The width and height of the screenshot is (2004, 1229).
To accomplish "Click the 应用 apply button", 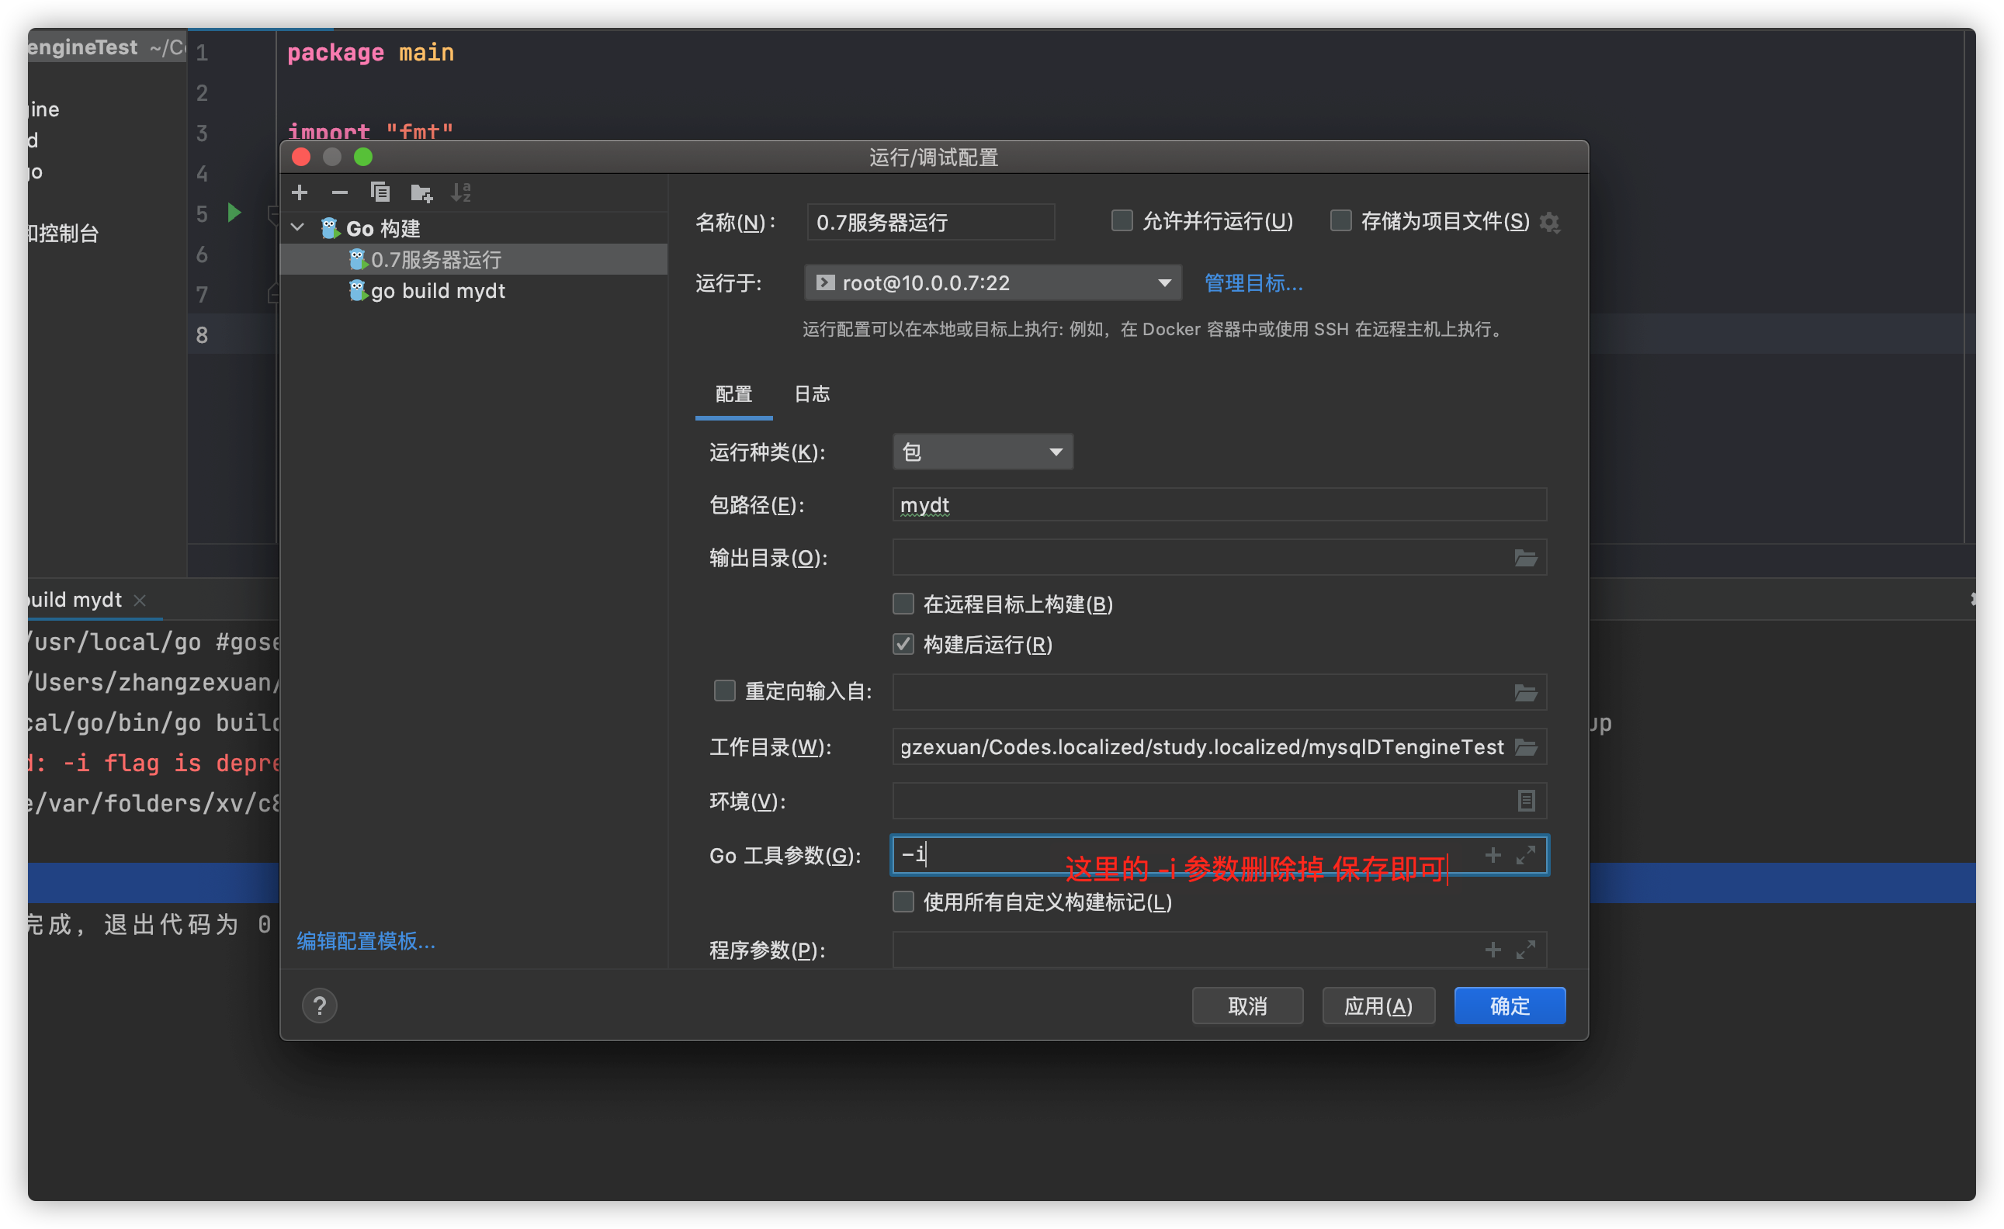I will [1378, 1006].
